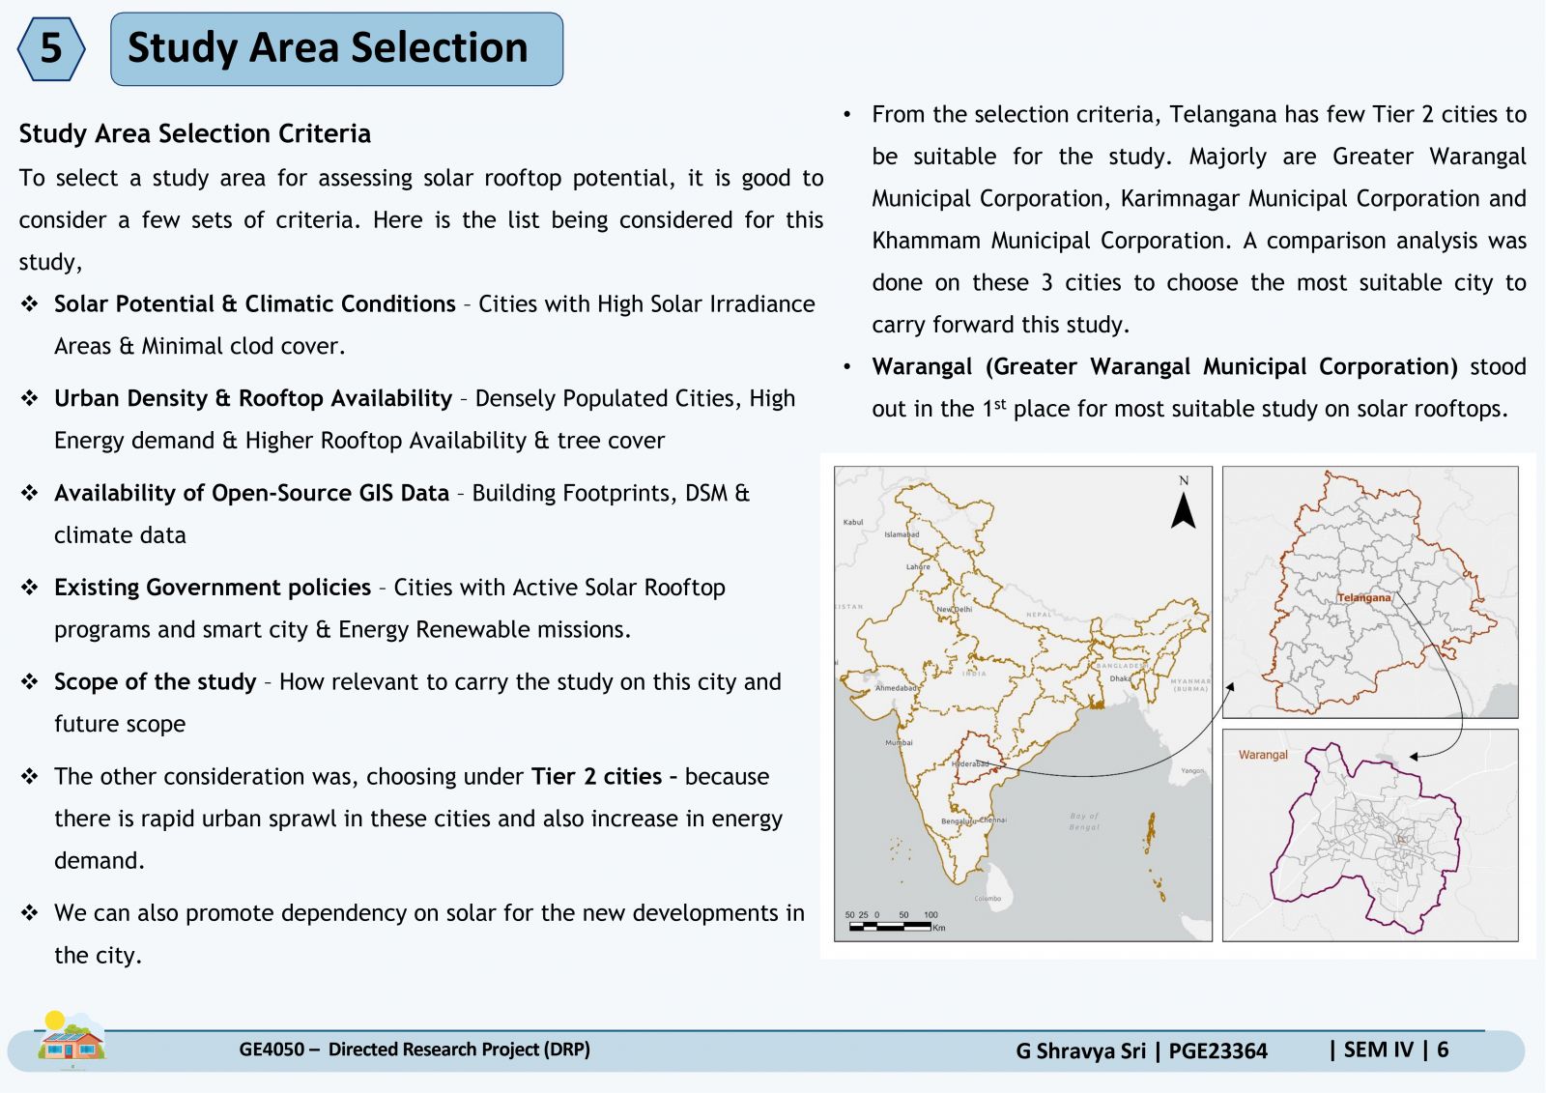Click 'Warangal (Greater Warangal Municipal Corporation)' text
The width and height of the screenshot is (1546, 1093).
click(1164, 366)
